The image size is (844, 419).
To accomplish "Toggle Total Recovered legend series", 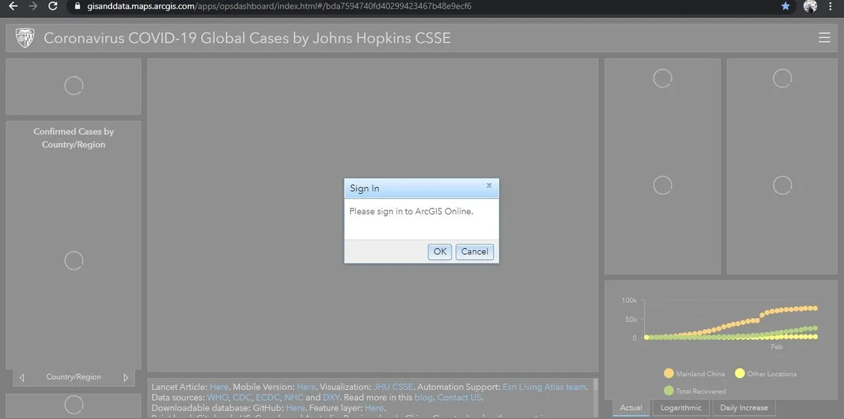I will [695, 391].
